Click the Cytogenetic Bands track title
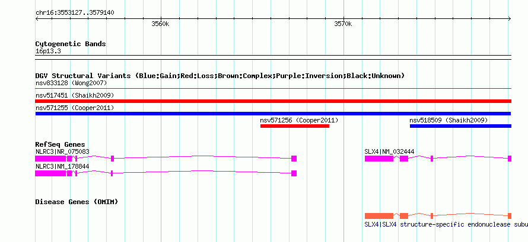 (x=71, y=44)
